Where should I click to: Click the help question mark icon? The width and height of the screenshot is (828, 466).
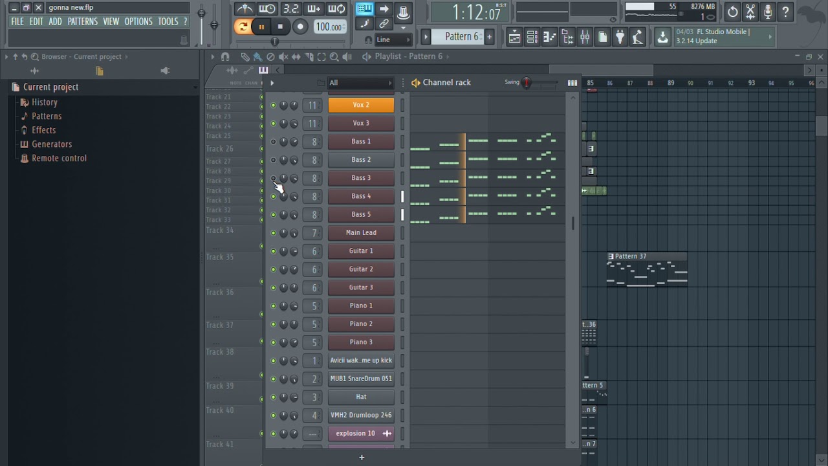click(x=785, y=11)
